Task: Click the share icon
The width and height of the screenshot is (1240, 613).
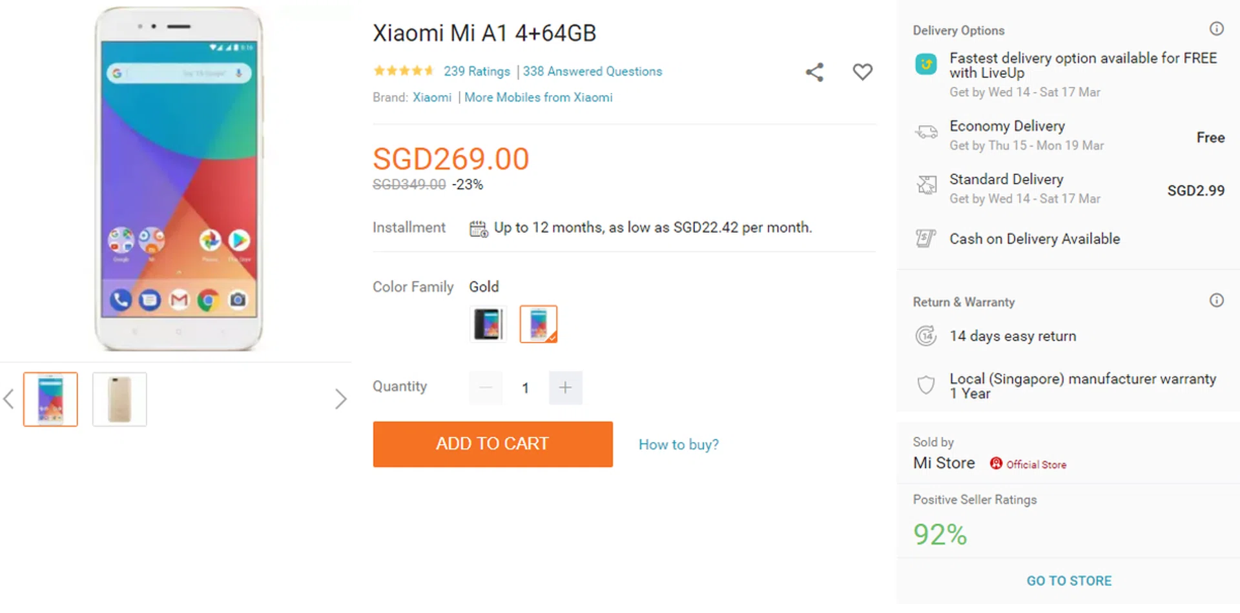Action: click(x=814, y=72)
